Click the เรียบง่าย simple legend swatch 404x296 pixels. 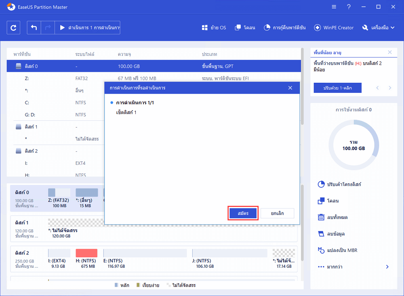(138, 285)
